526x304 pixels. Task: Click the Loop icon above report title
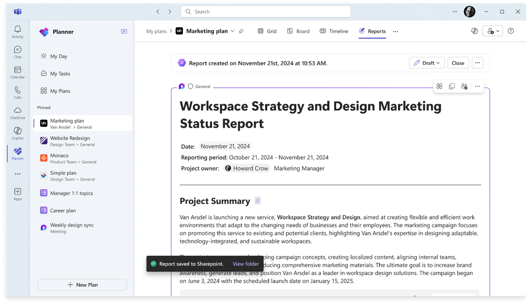(x=182, y=86)
